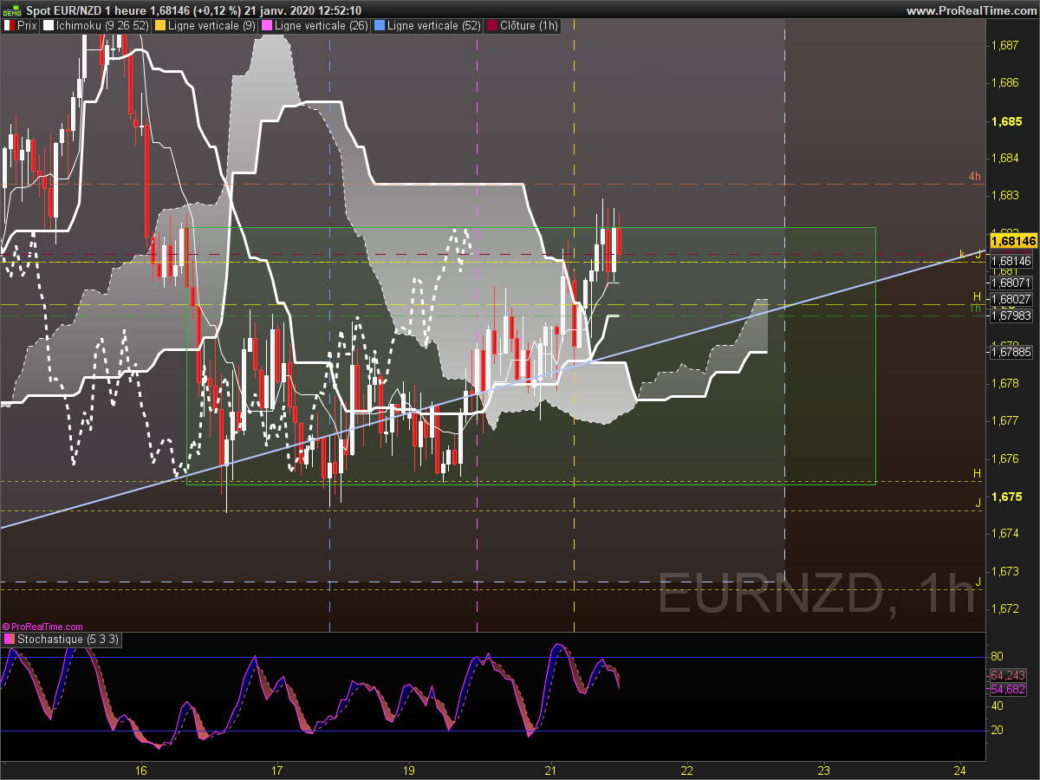Select the 1,67983 price label on axis
The height and width of the screenshot is (780, 1040).
1011,315
